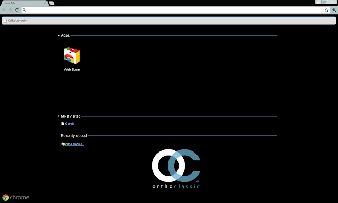Expand the Most visited section arrow

point(59,116)
